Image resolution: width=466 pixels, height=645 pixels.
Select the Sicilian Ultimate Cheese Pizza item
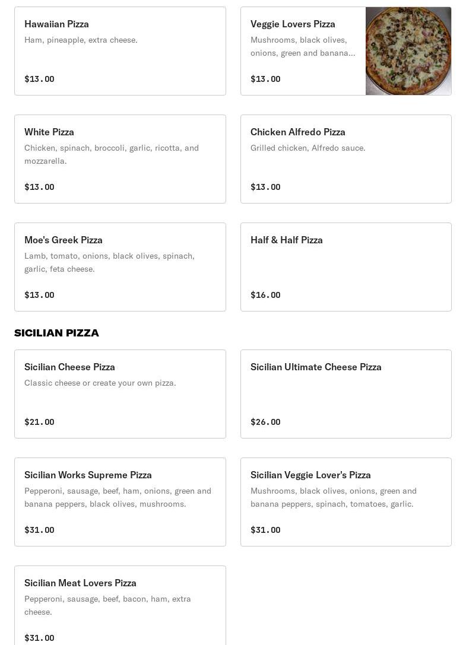coord(345,394)
